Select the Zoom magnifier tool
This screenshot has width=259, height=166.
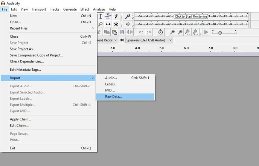[x=101, y=24]
